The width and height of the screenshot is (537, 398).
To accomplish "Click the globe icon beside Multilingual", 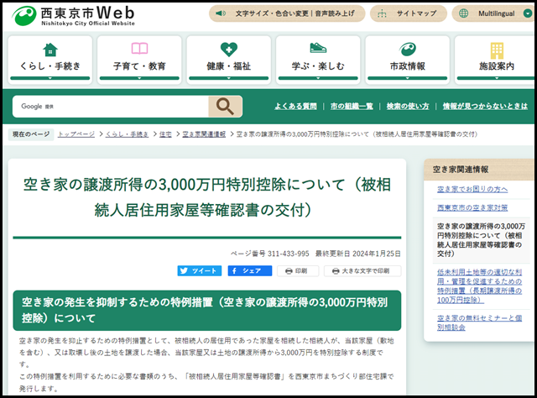I will point(463,13).
